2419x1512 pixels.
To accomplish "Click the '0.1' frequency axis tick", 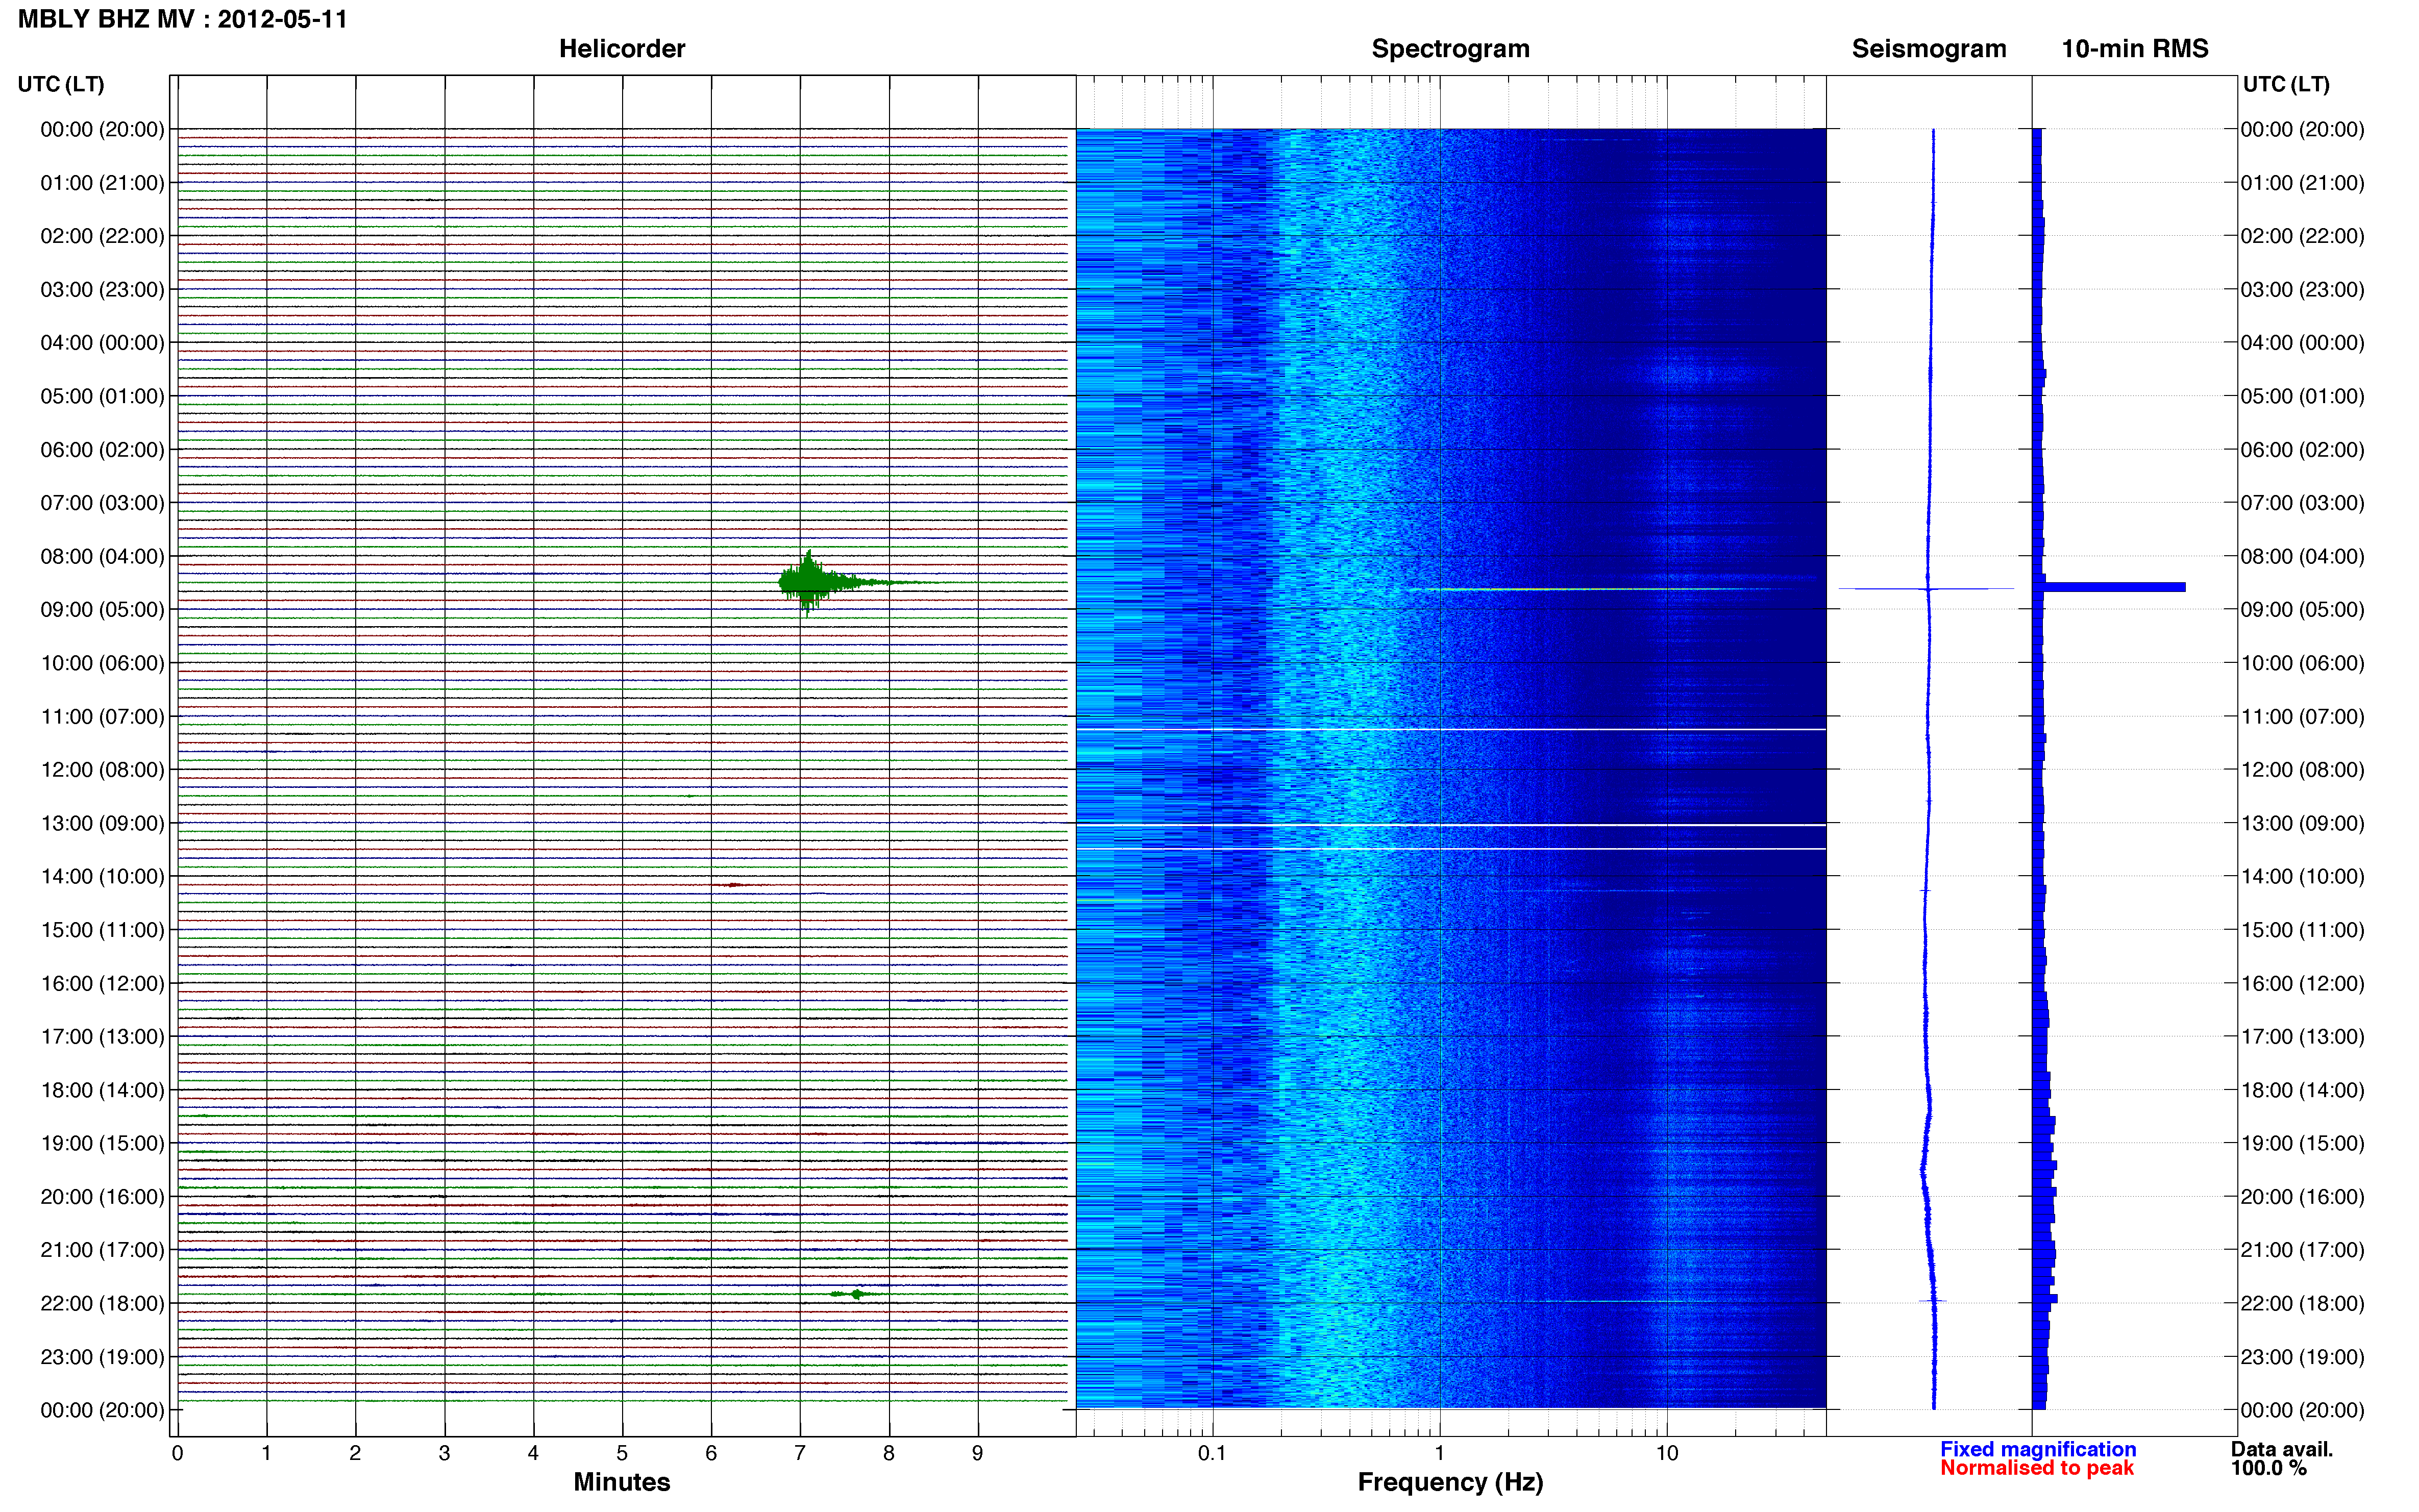I will tap(1212, 1454).
